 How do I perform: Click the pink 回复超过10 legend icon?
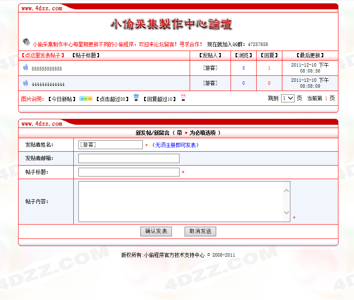point(183,97)
